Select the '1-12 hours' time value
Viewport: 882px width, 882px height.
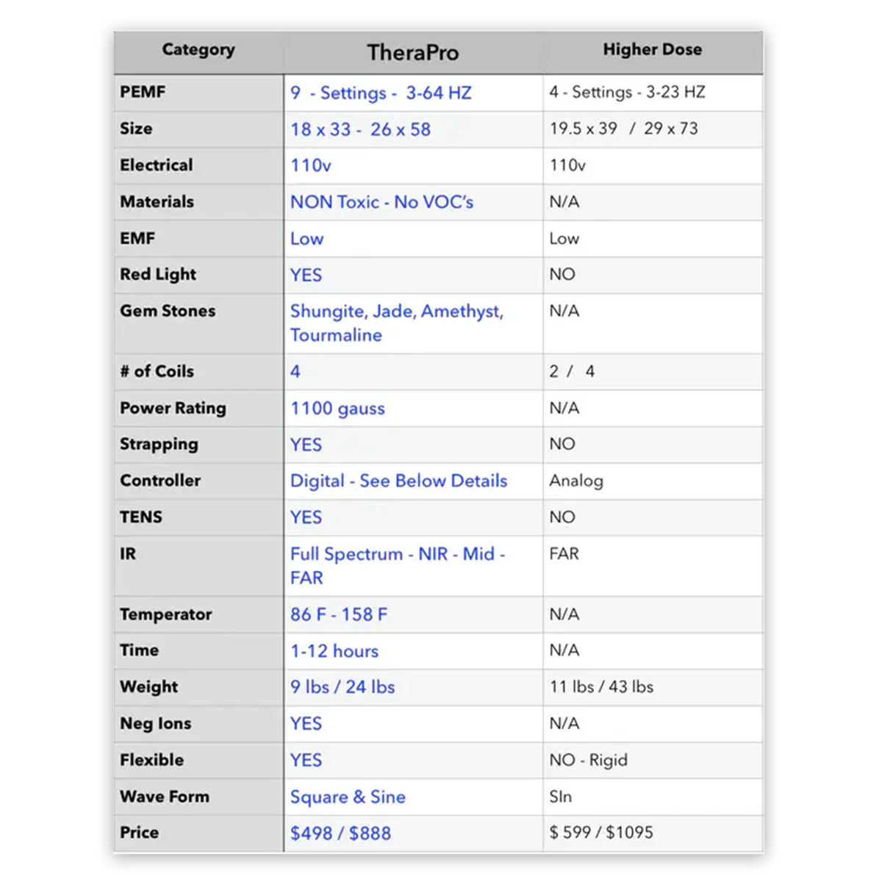click(334, 651)
